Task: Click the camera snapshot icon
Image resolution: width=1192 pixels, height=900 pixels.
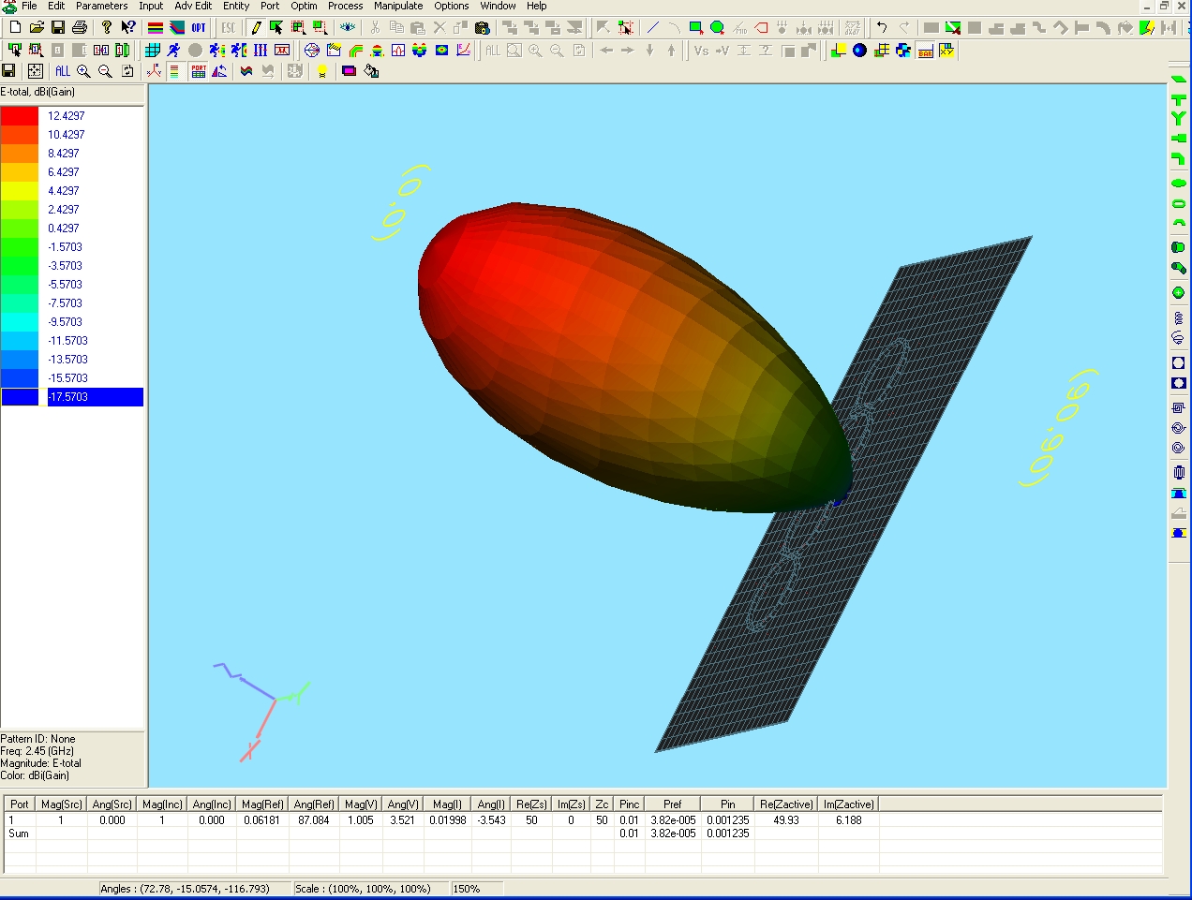Action: [x=483, y=27]
